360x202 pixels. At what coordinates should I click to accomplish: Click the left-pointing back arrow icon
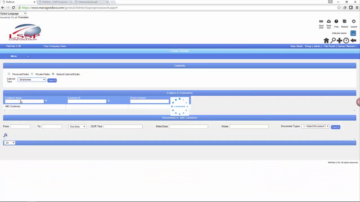point(353,40)
